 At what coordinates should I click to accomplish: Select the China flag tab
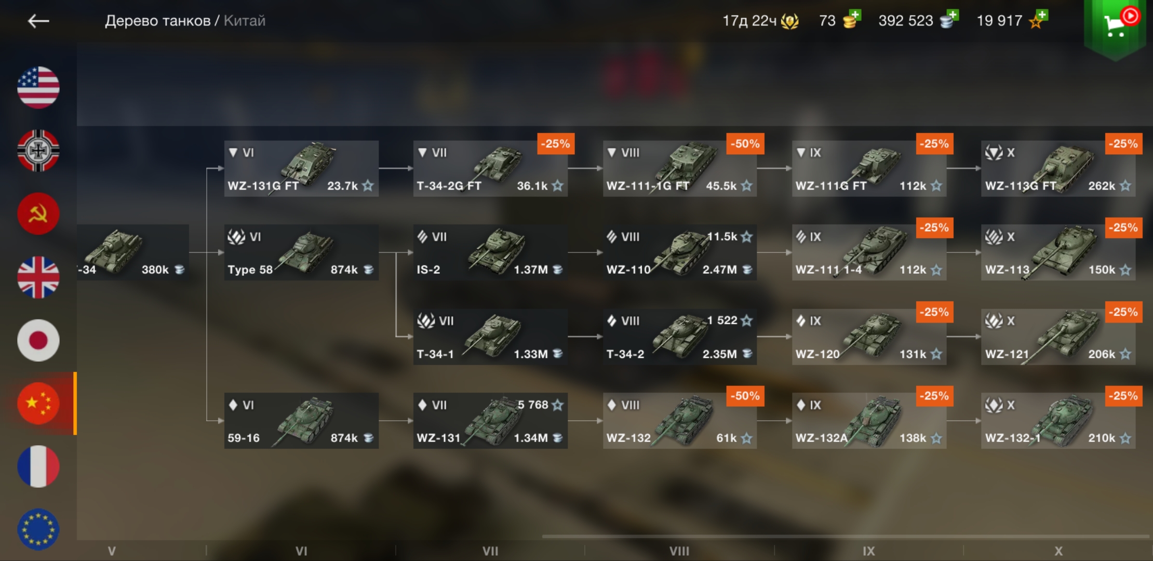[38, 403]
